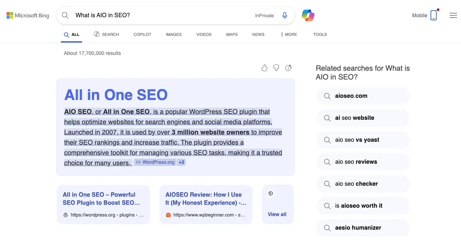
Task: Switch to the ALL results tab
Action: (72, 34)
